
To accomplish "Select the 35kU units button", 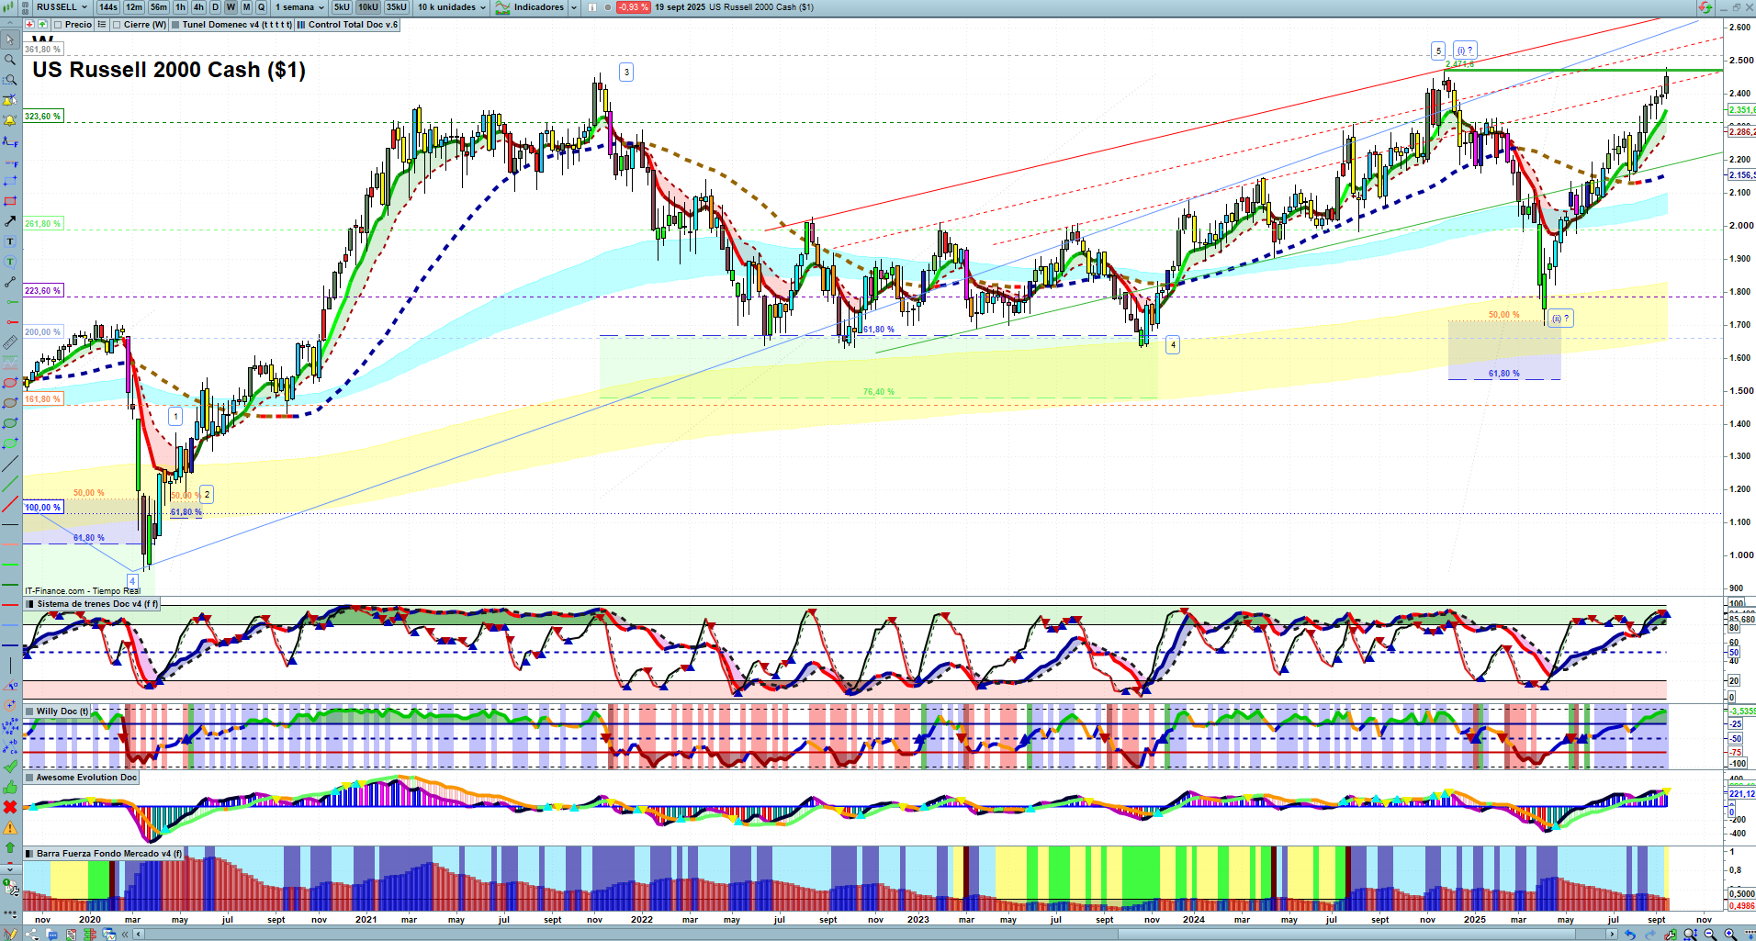I will (397, 7).
